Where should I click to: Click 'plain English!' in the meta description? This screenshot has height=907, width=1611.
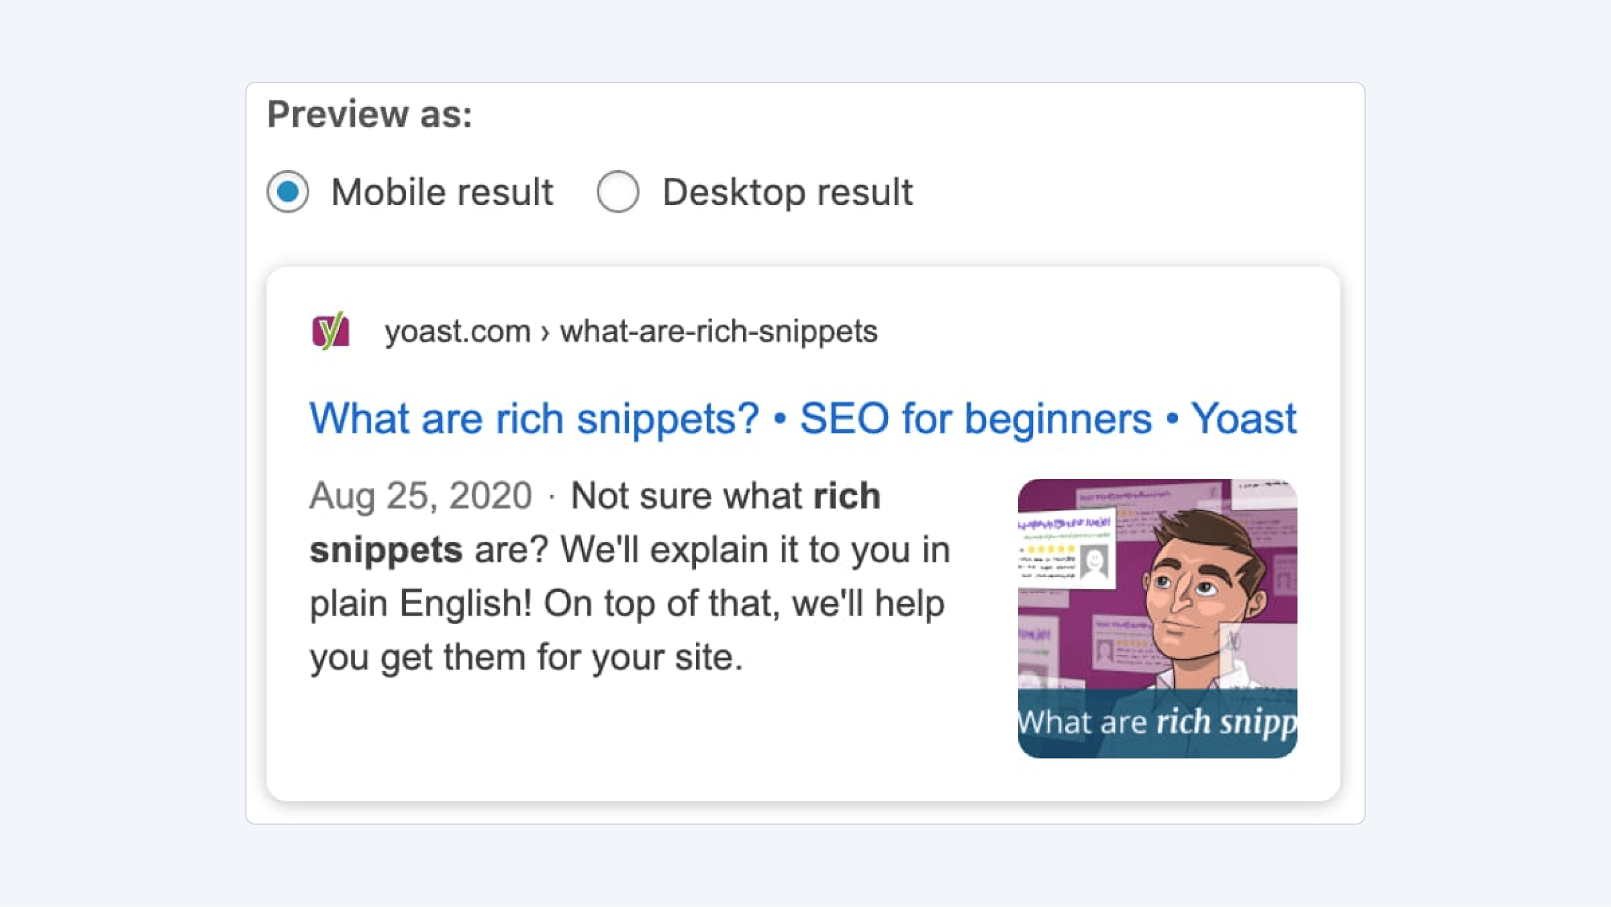coord(421,604)
